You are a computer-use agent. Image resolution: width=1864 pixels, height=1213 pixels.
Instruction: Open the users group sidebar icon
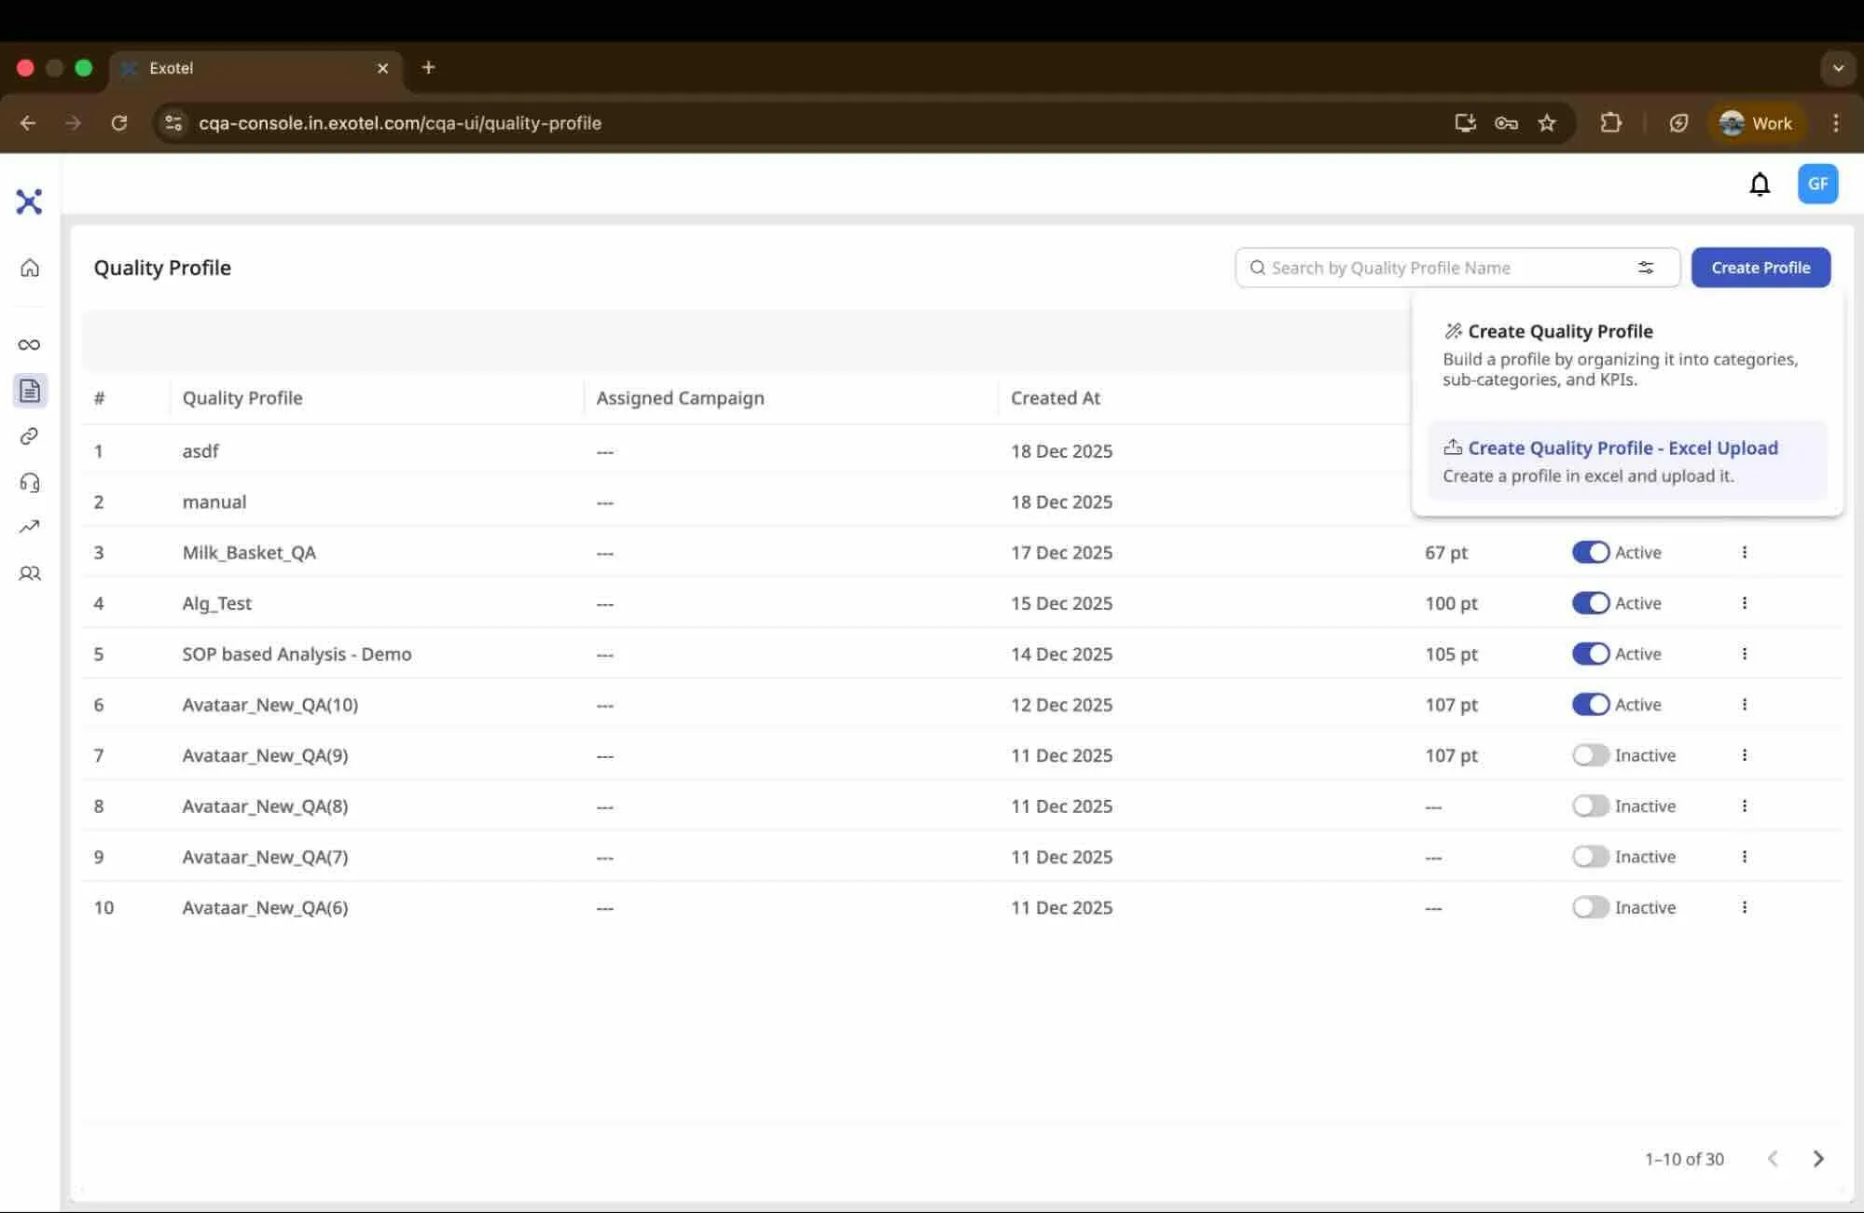coord(30,573)
